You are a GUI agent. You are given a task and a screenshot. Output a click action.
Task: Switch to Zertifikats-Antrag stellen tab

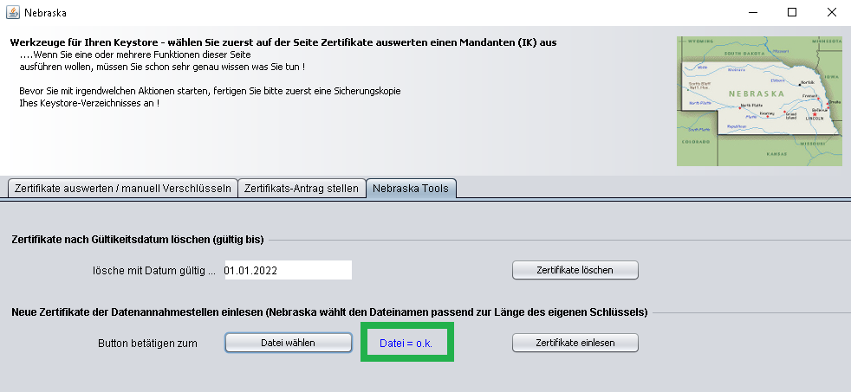click(x=302, y=189)
